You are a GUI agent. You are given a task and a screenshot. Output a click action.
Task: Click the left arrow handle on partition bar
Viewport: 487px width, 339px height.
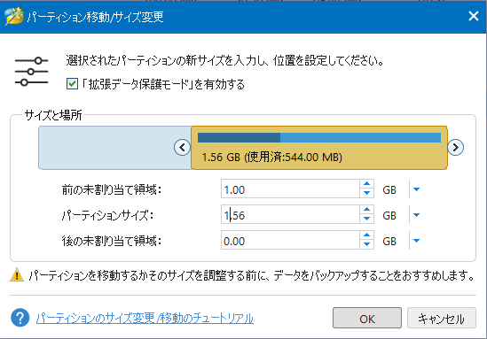[182, 147]
